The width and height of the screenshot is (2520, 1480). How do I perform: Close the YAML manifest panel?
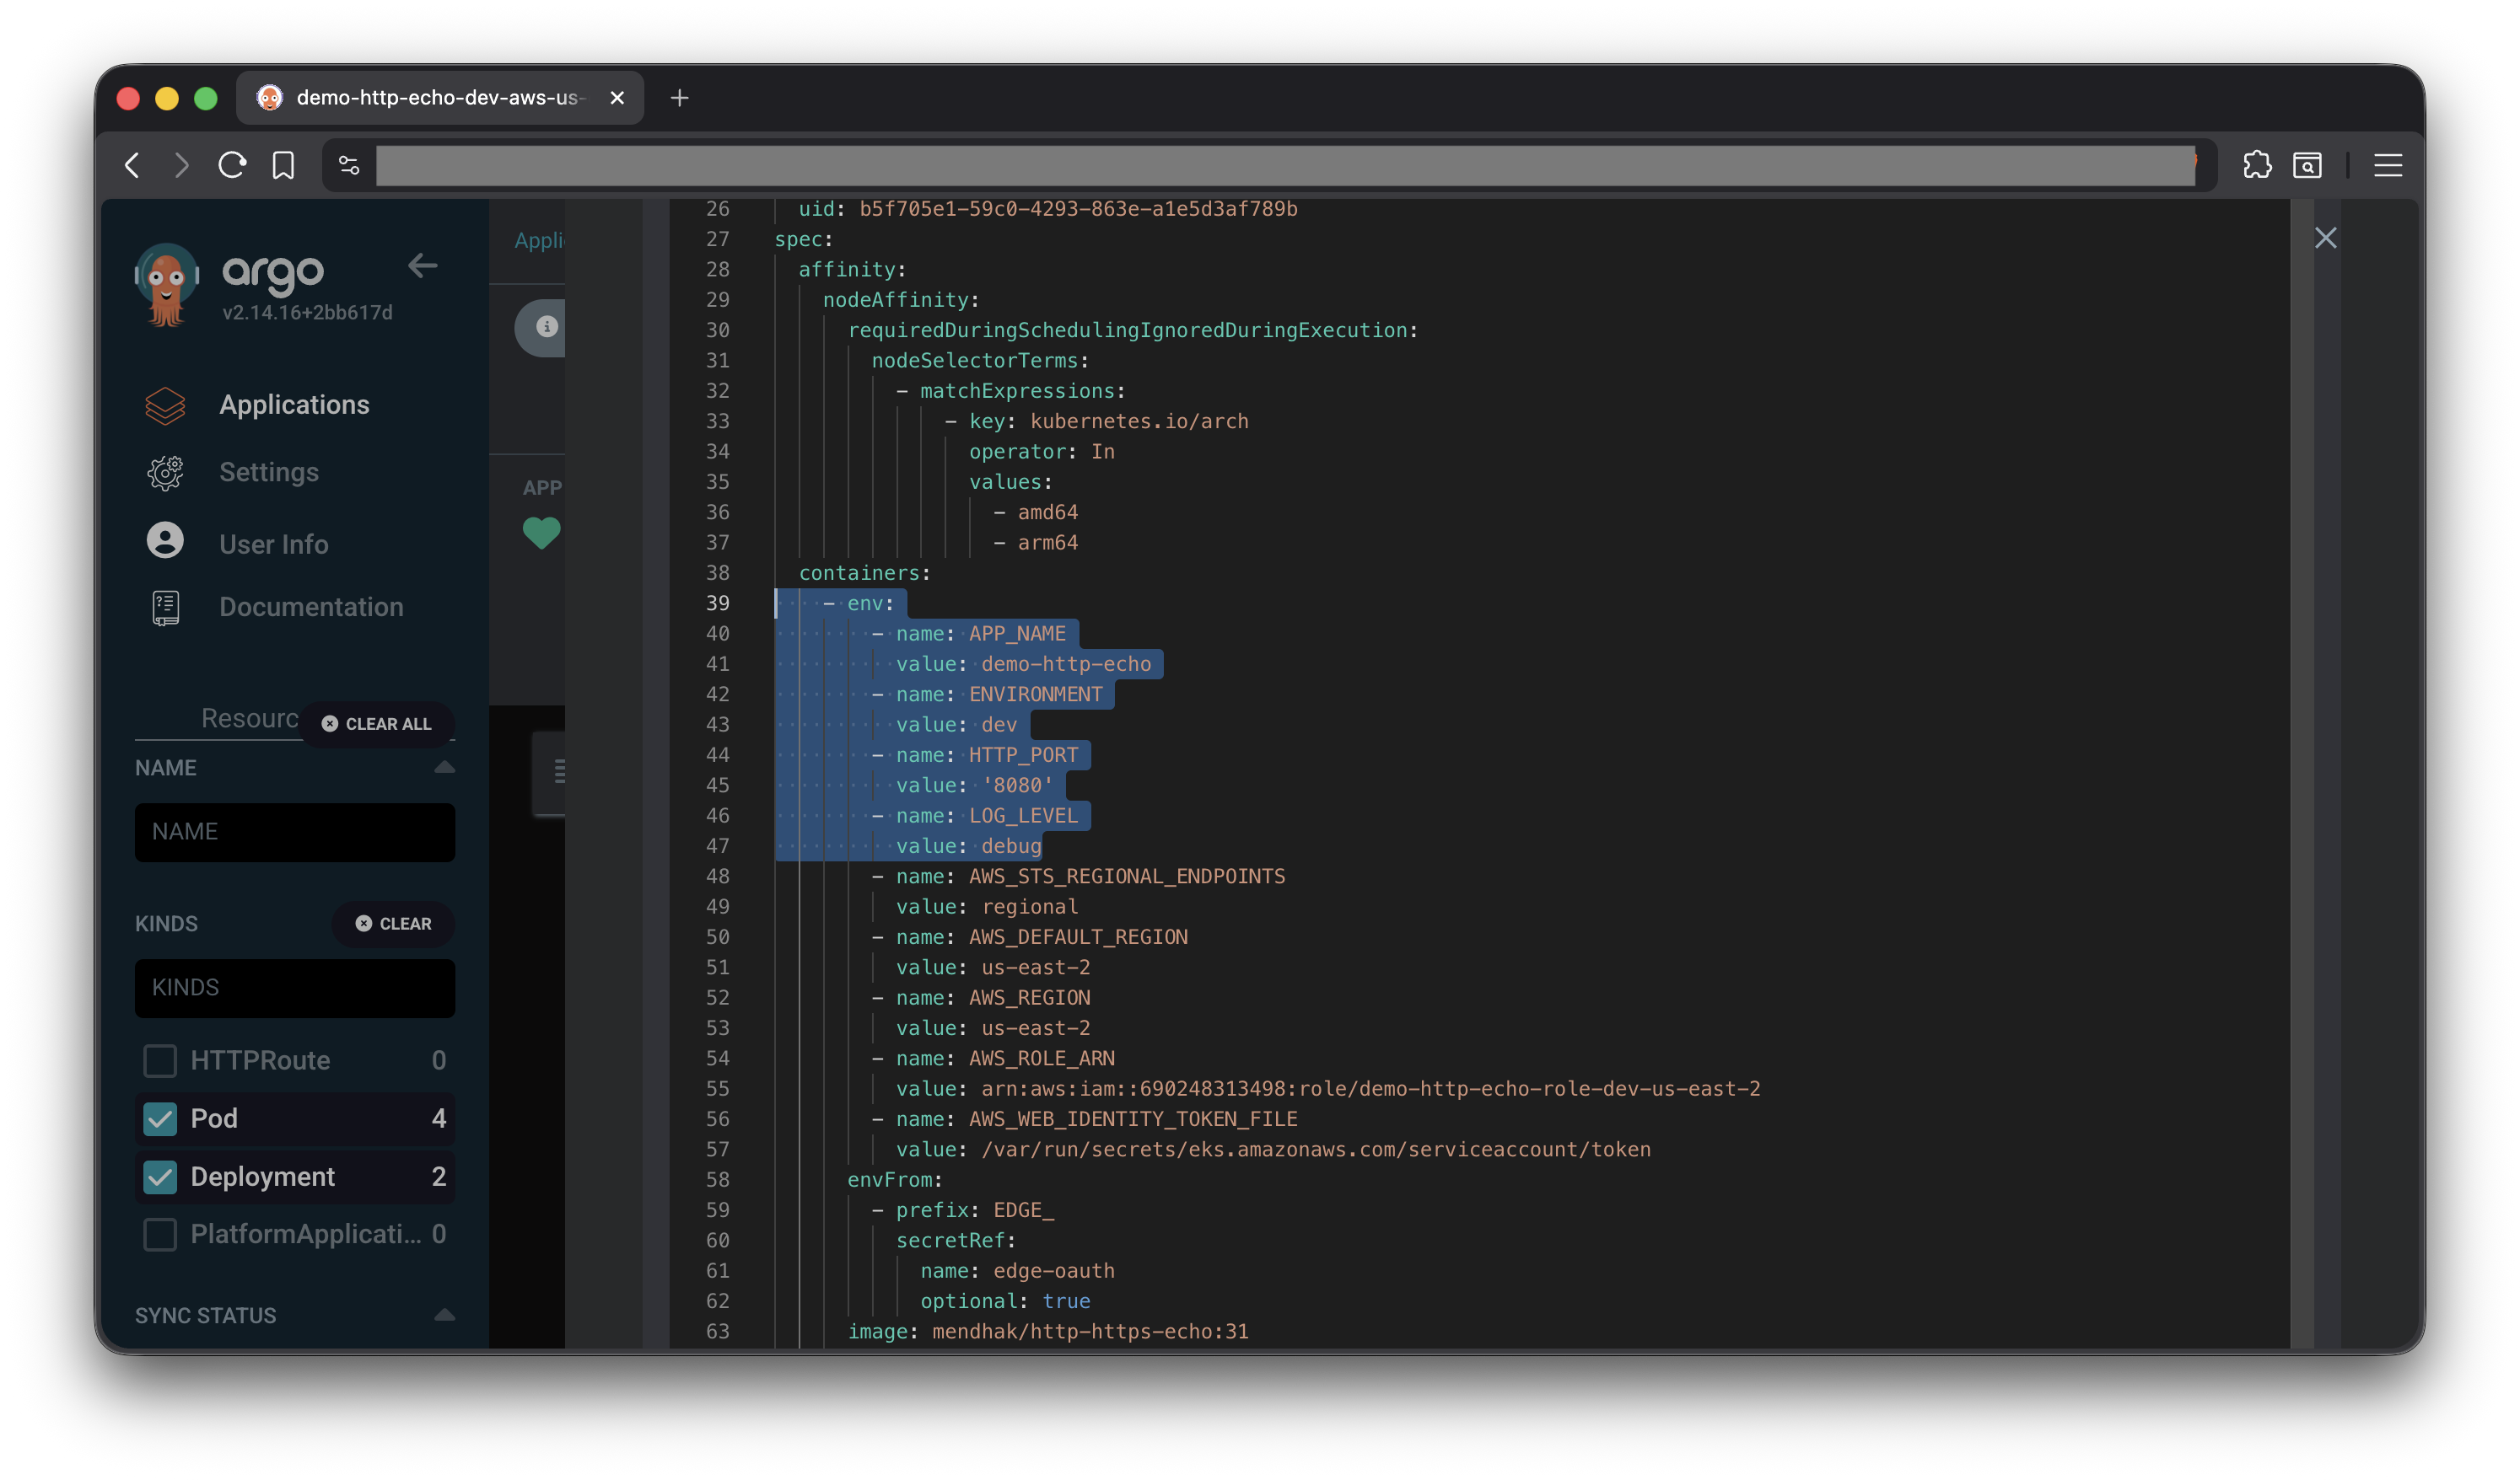pyautogui.click(x=2325, y=238)
